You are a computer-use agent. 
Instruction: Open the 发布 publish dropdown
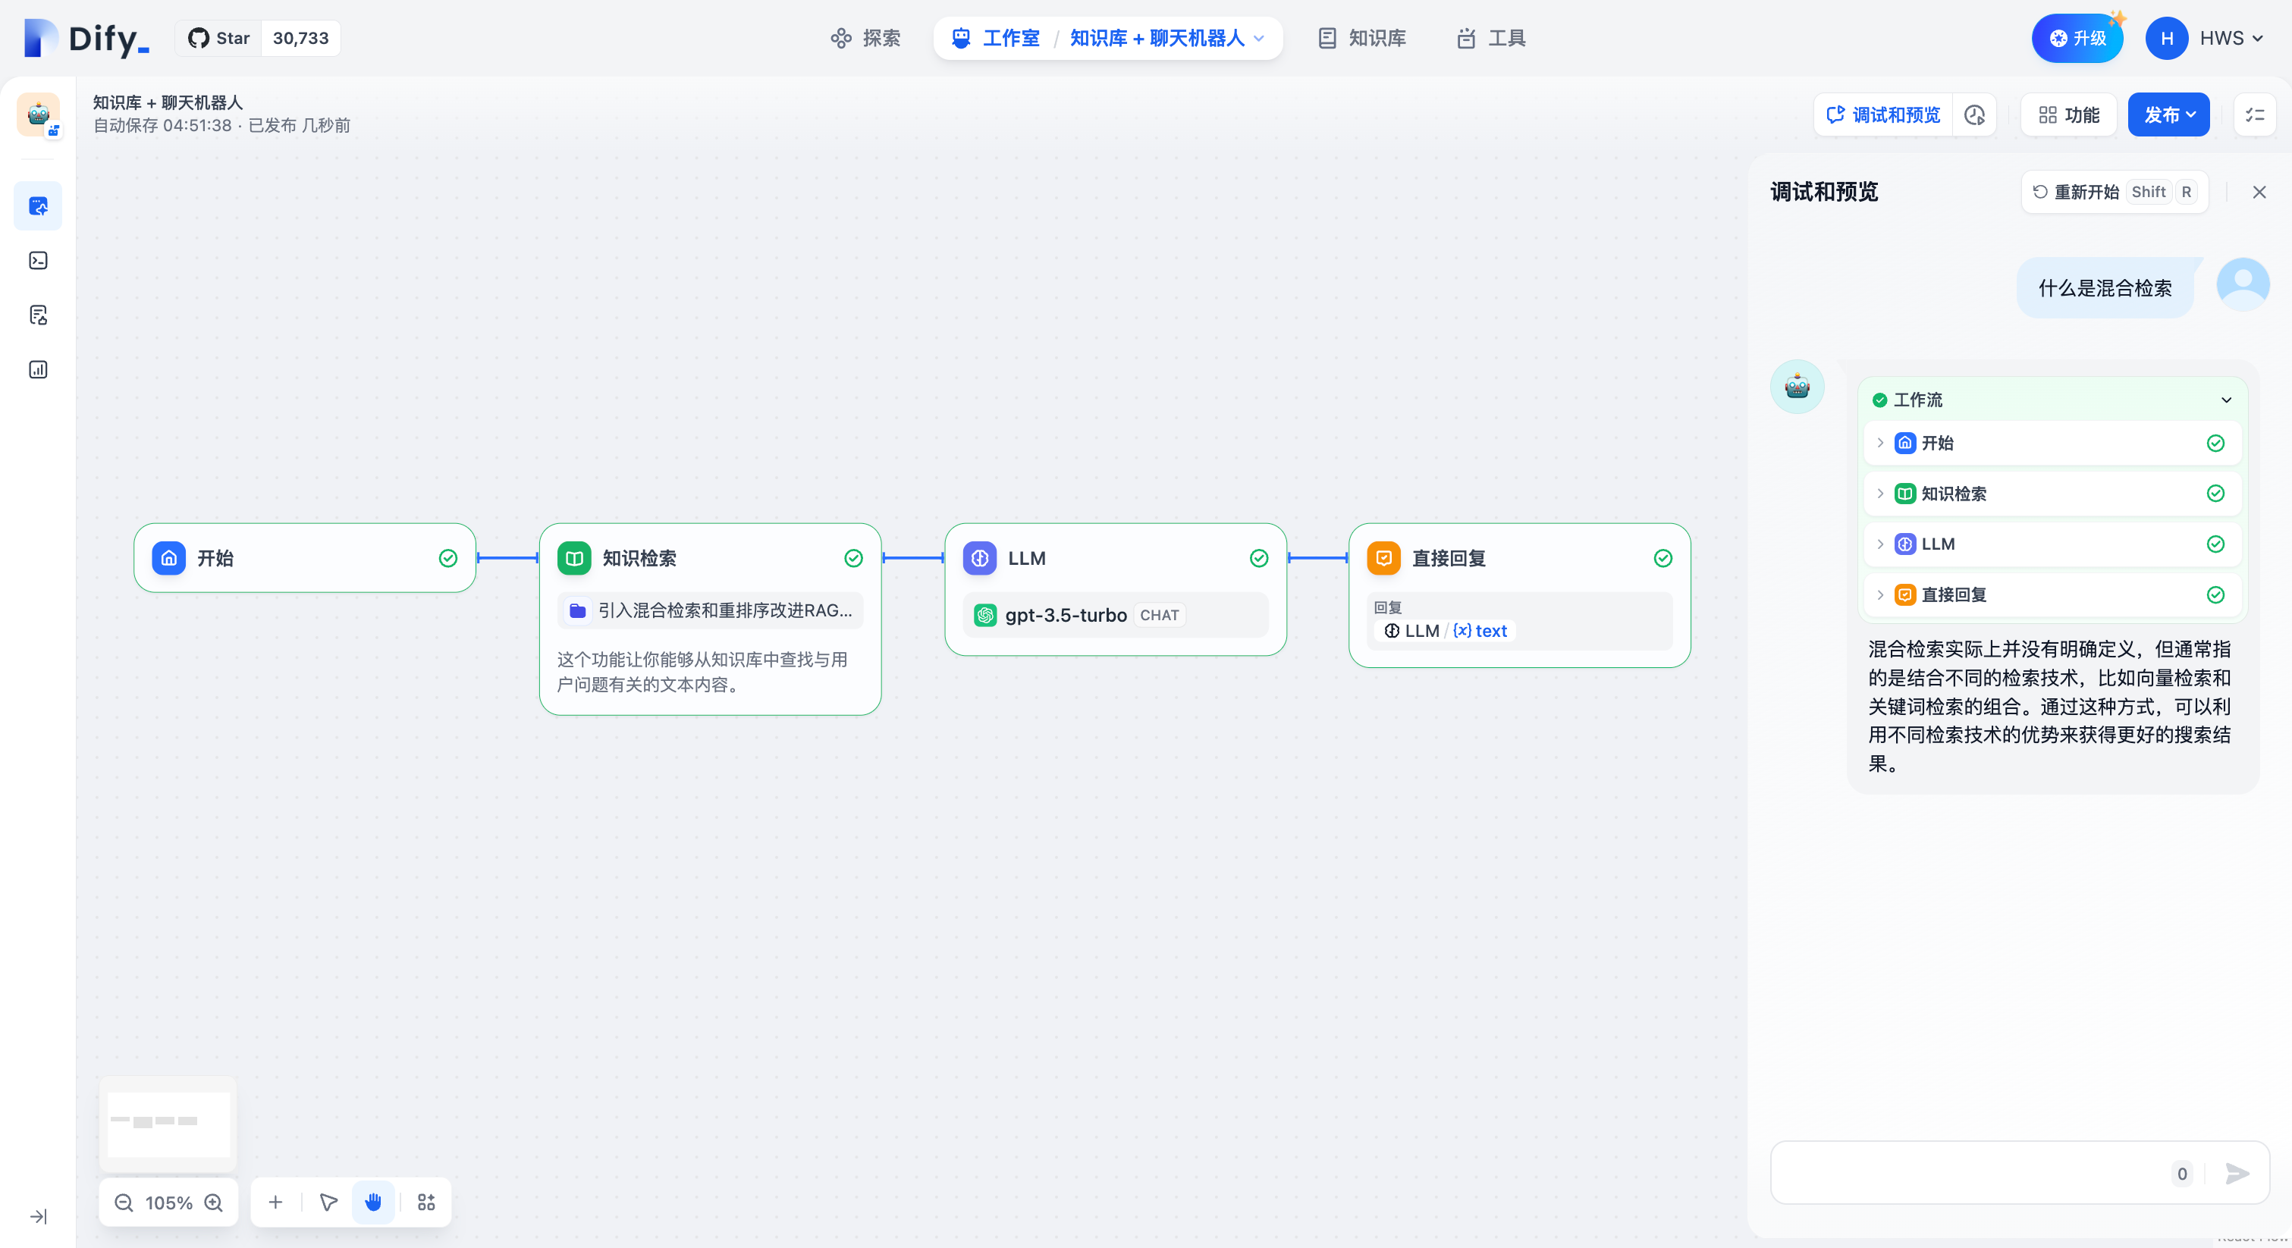click(x=2168, y=114)
